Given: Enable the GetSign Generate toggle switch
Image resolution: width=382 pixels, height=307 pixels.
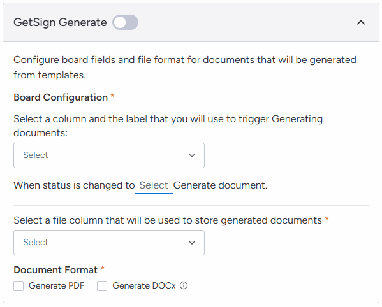Looking at the screenshot, I should [125, 22].
